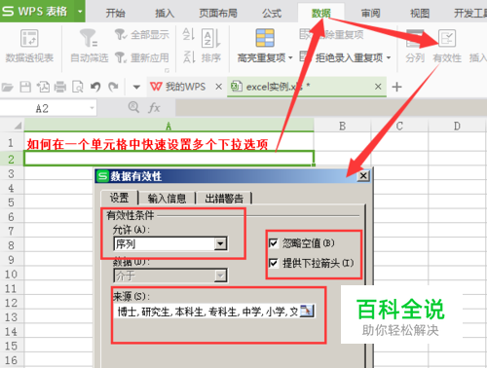
Task: Select the column C header
Action: point(399,126)
